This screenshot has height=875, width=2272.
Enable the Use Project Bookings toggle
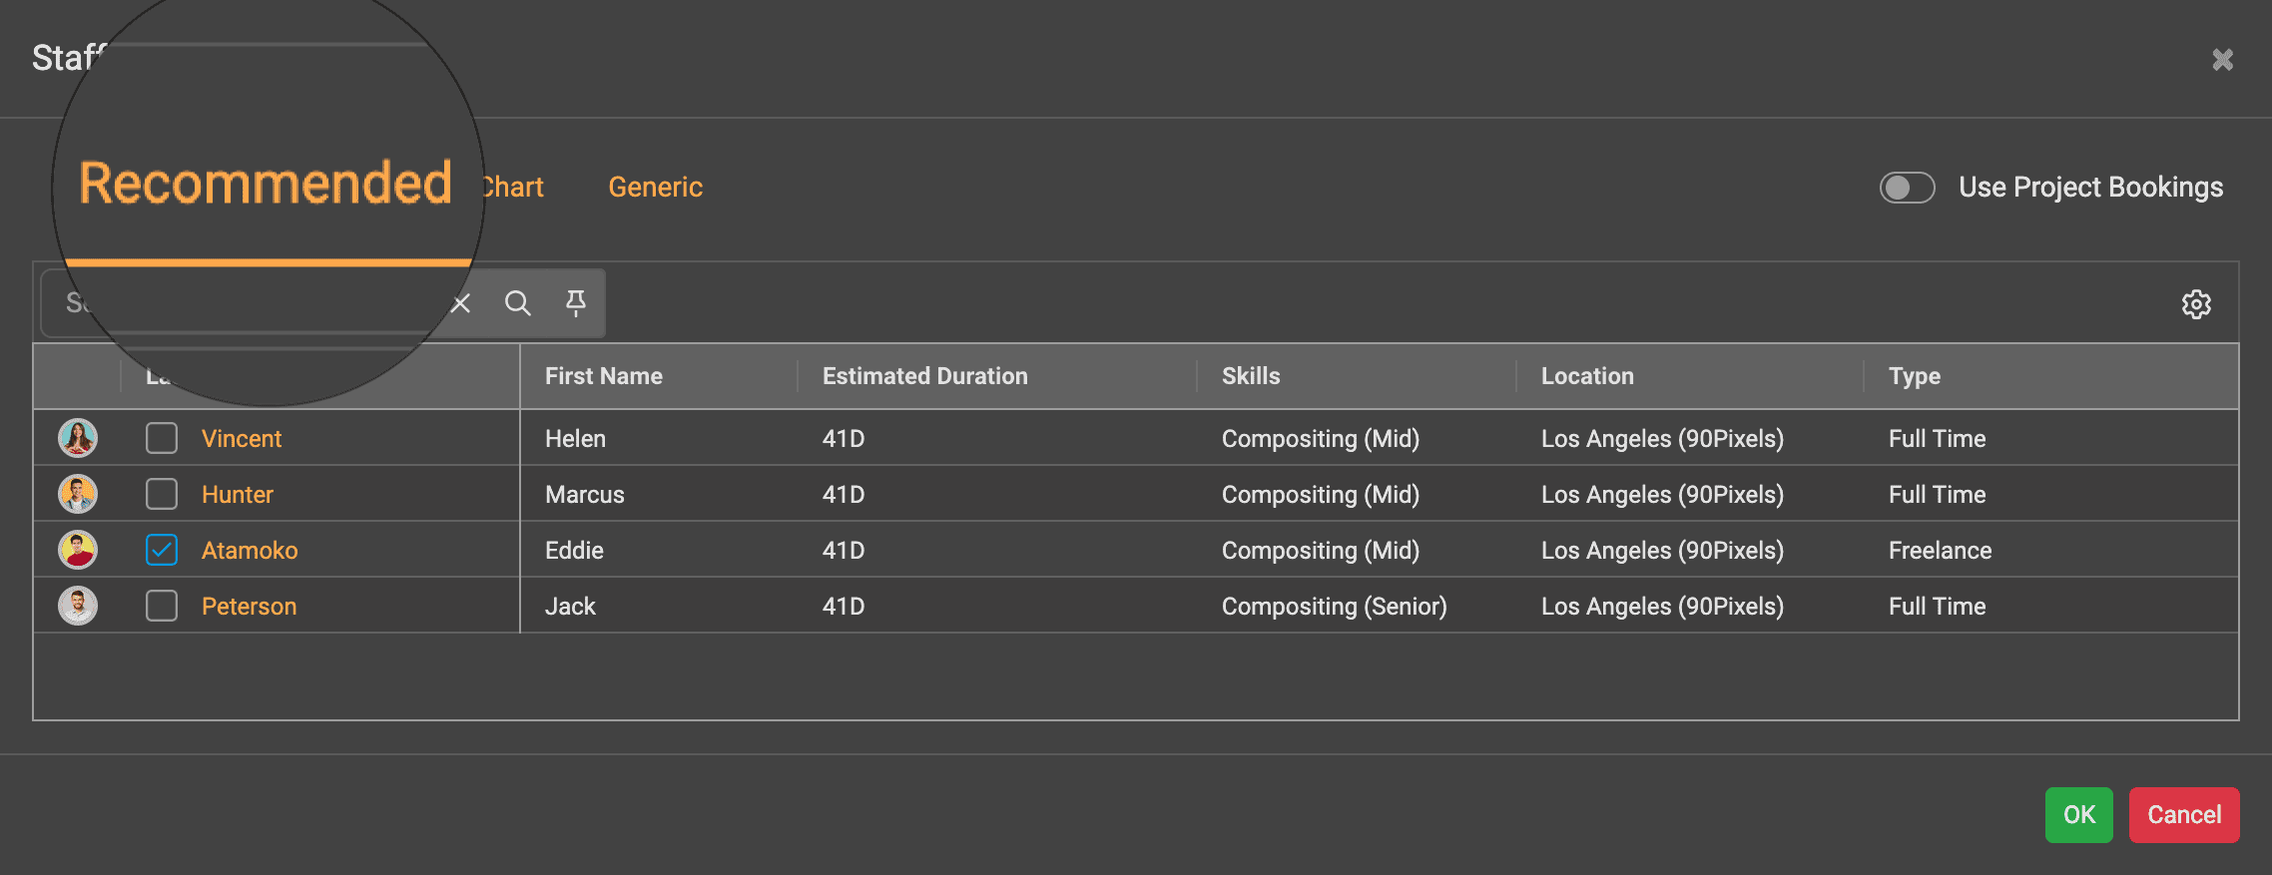[1907, 188]
